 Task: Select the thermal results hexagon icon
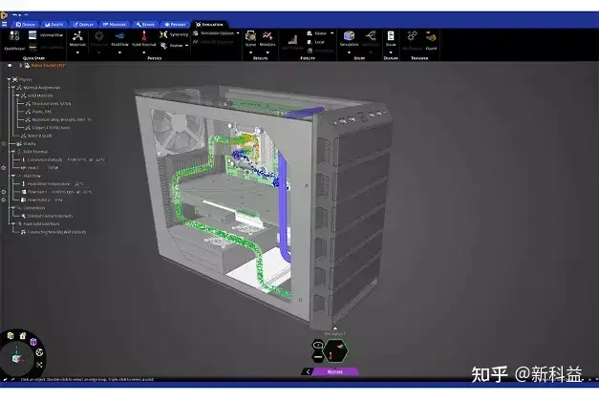click(335, 351)
